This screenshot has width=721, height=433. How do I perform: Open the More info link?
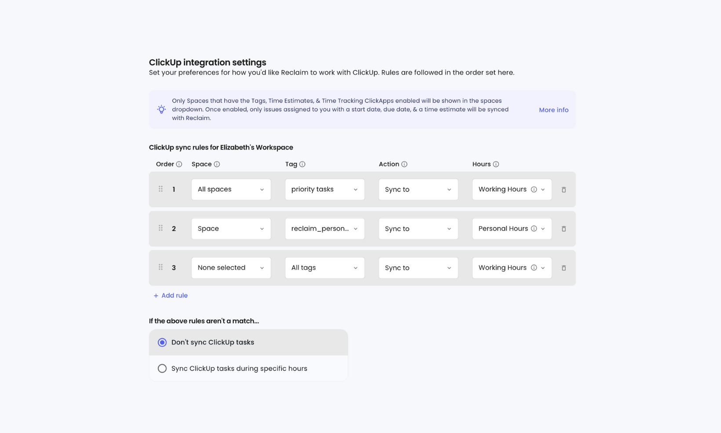click(553, 110)
